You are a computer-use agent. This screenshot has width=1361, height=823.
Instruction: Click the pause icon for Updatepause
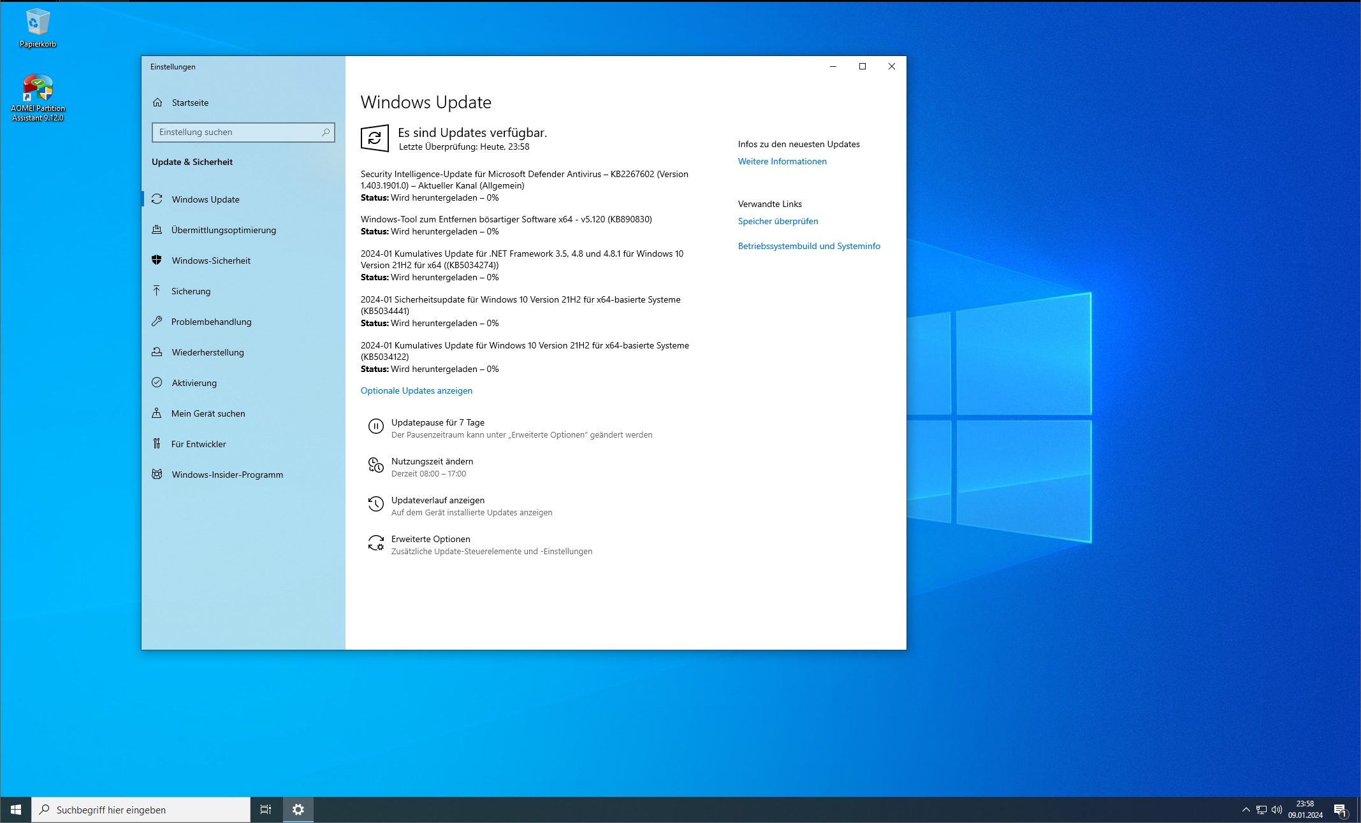coord(376,426)
